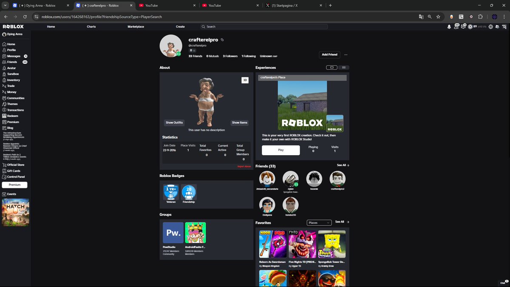Switch to the Dying Anna - Roblox tab
The width and height of the screenshot is (510, 287).
click(x=40, y=5)
